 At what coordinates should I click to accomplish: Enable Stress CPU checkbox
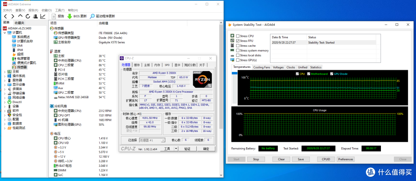(x=238, y=36)
